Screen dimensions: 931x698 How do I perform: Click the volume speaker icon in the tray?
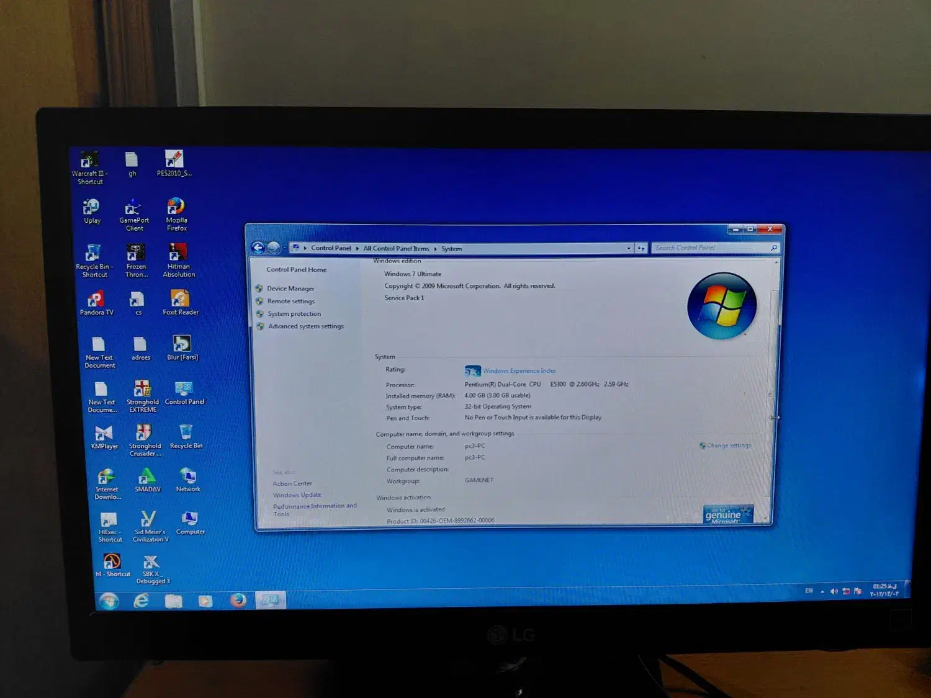[834, 591]
